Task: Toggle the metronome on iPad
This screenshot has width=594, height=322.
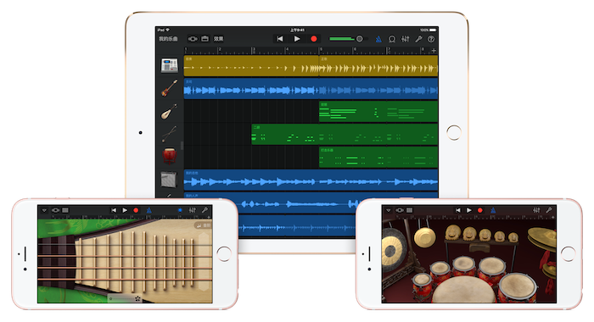Action: 378,39
